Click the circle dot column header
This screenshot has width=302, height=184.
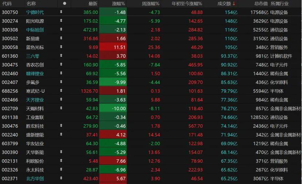click(x=64, y=3)
